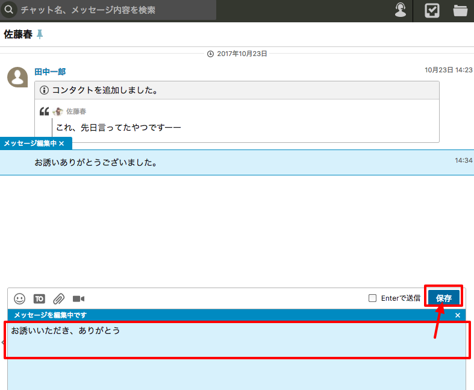474x390 pixels.
Task: Toggle the pin next to 佐藤春
Action: click(40, 35)
